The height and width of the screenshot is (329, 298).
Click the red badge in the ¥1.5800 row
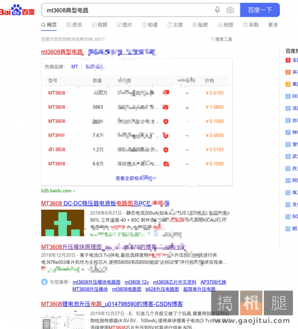point(166,107)
